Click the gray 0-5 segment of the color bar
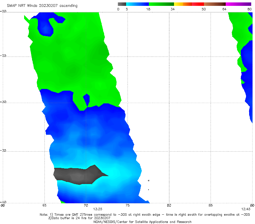This screenshot has width=255, height=224. tap(122, 4)
